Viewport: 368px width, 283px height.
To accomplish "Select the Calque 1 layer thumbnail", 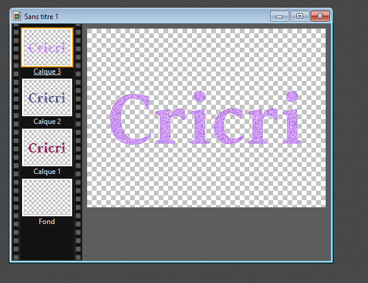I will point(47,147).
